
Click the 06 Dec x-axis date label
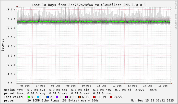click(25, 86)
